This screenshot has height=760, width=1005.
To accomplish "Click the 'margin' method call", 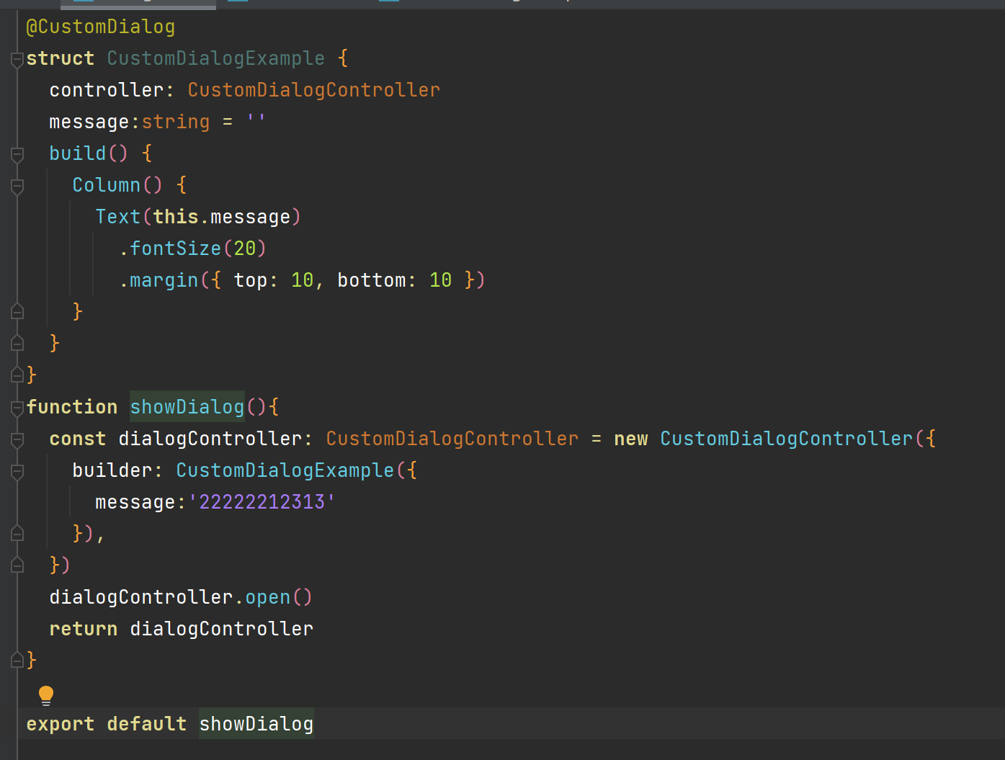I will [164, 280].
